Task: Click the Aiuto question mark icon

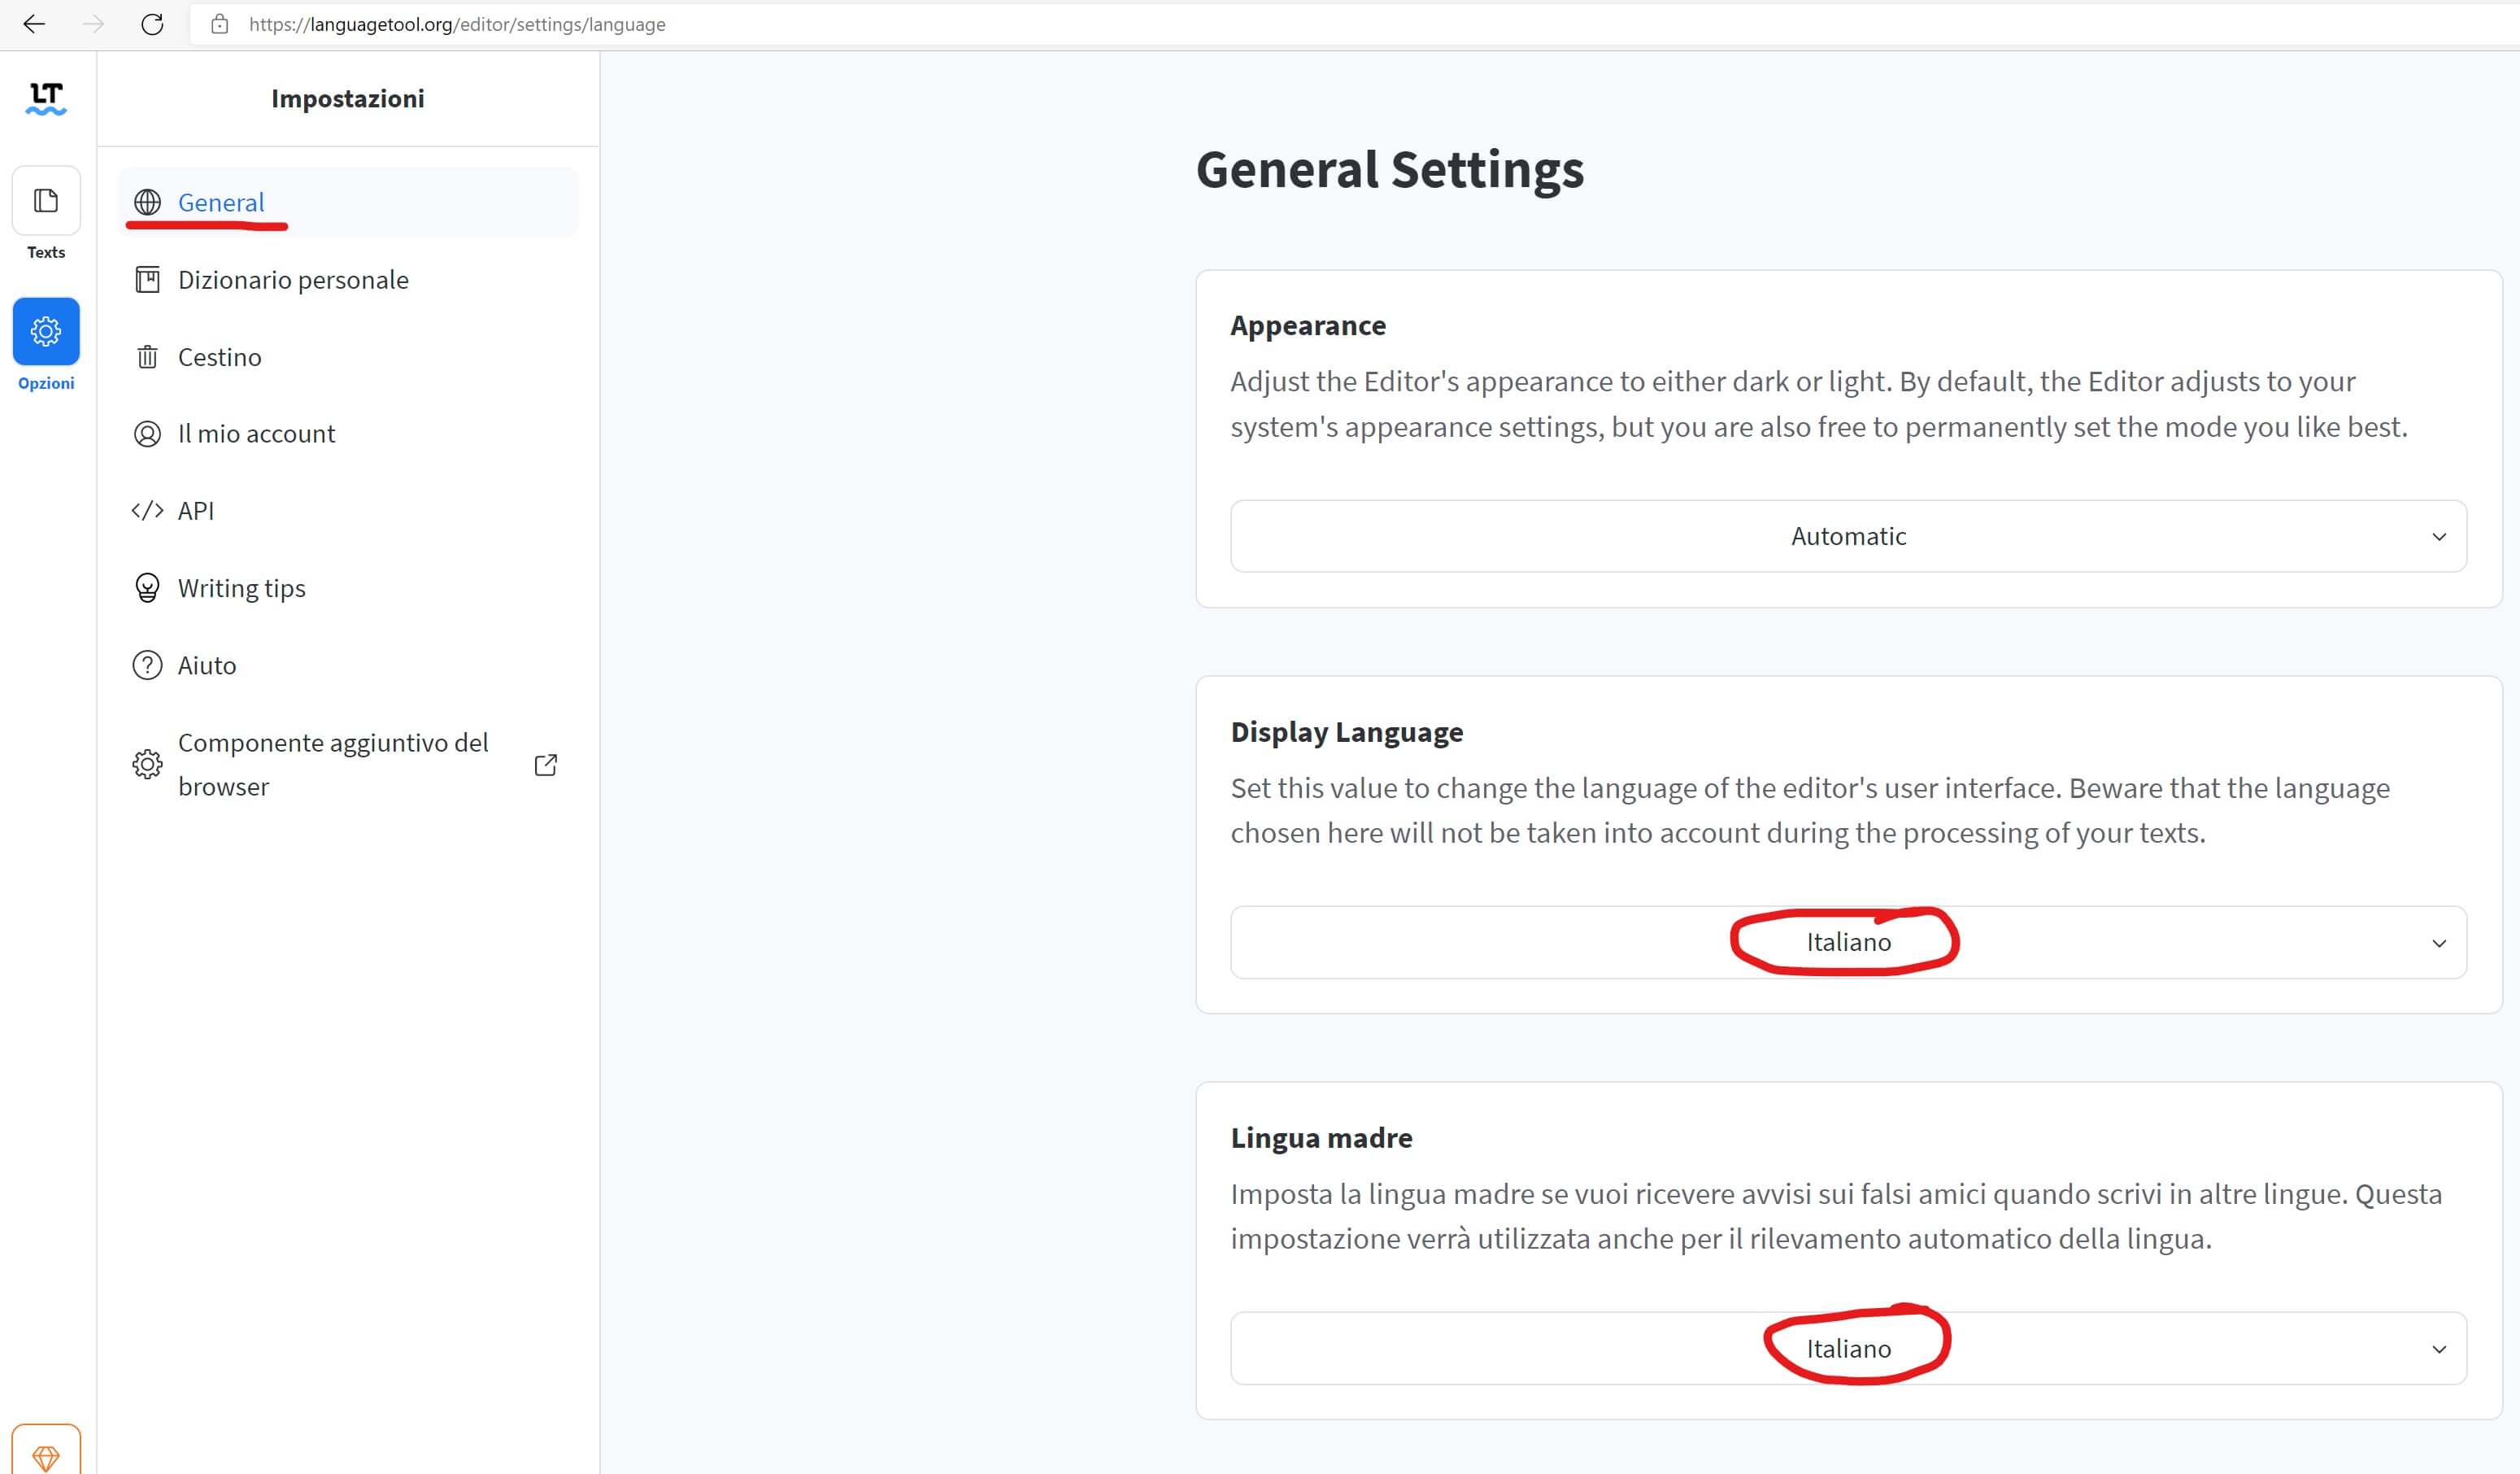Action: point(147,665)
